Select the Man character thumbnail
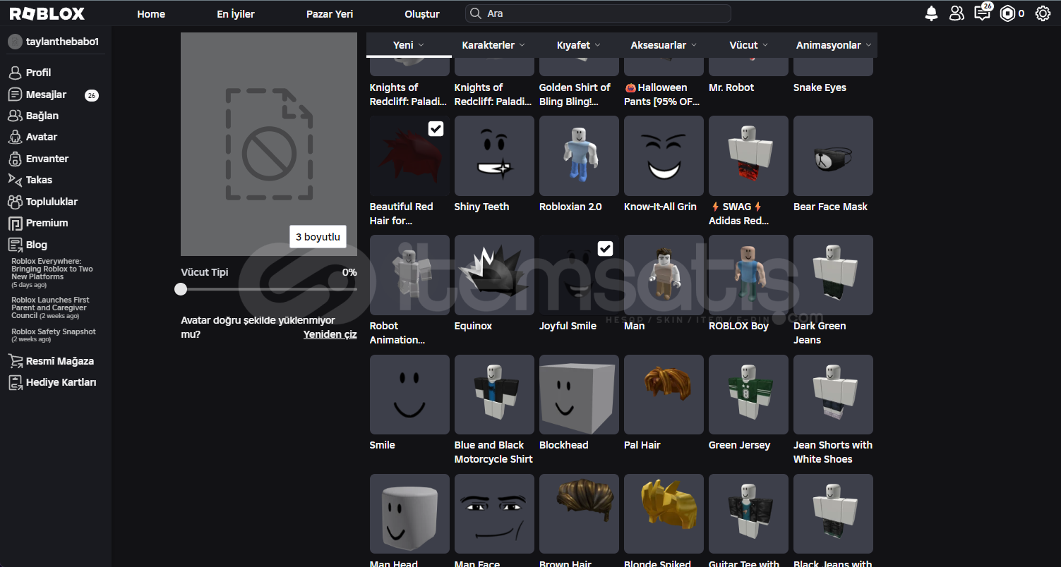Image resolution: width=1061 pixels, height=567 pixels. coord(664,275)
